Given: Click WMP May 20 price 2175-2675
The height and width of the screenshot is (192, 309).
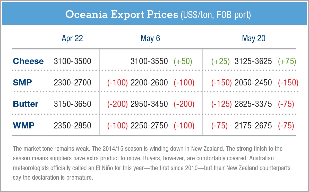Looking at the screenshot, I should point(253,125).
